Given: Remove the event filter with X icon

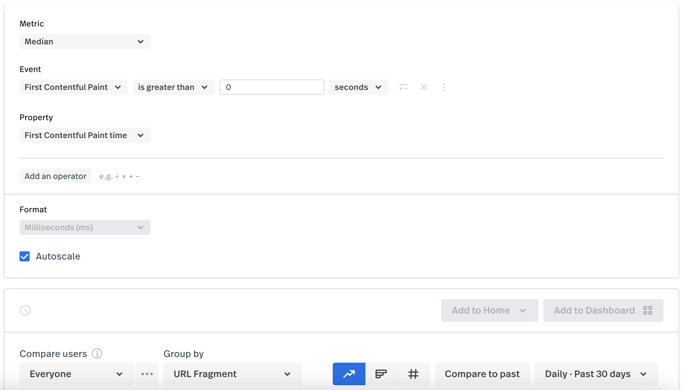Looking at the screenshot, I should coord(423,87).
